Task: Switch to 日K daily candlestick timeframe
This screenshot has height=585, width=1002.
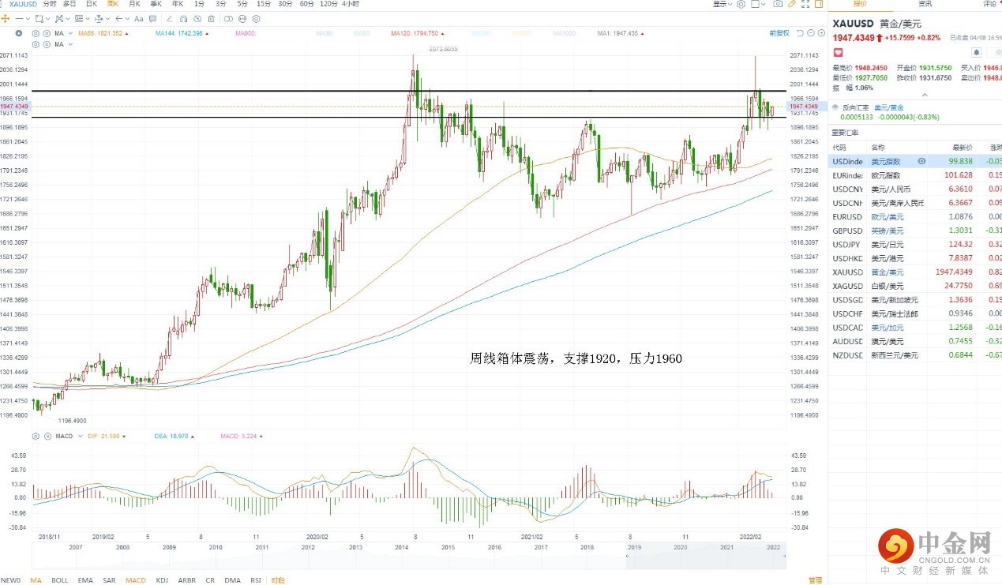Action: coord(92,4)
